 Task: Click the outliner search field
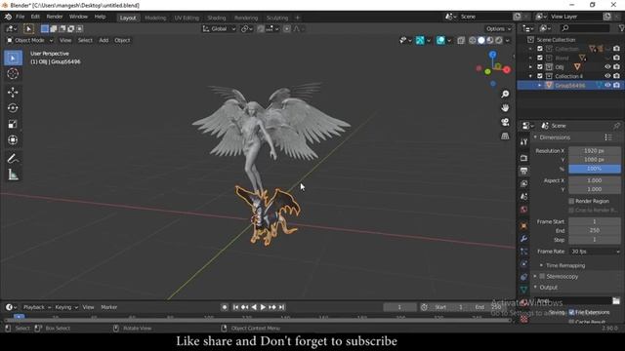pos(585,28)
